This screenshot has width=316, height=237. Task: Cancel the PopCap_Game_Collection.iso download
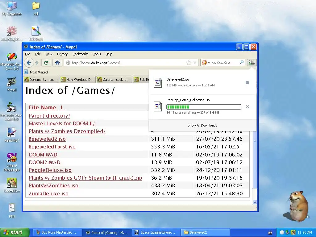pyautogui.click(x=247, y=106)
